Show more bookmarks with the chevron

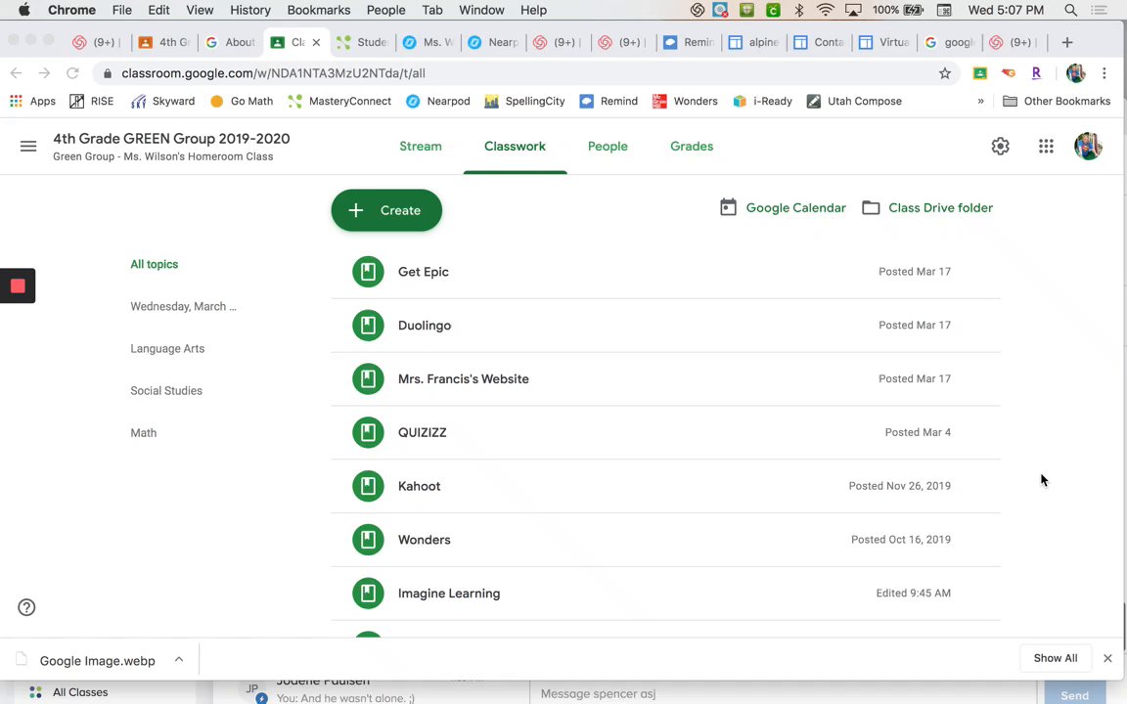tap(980, 102)
